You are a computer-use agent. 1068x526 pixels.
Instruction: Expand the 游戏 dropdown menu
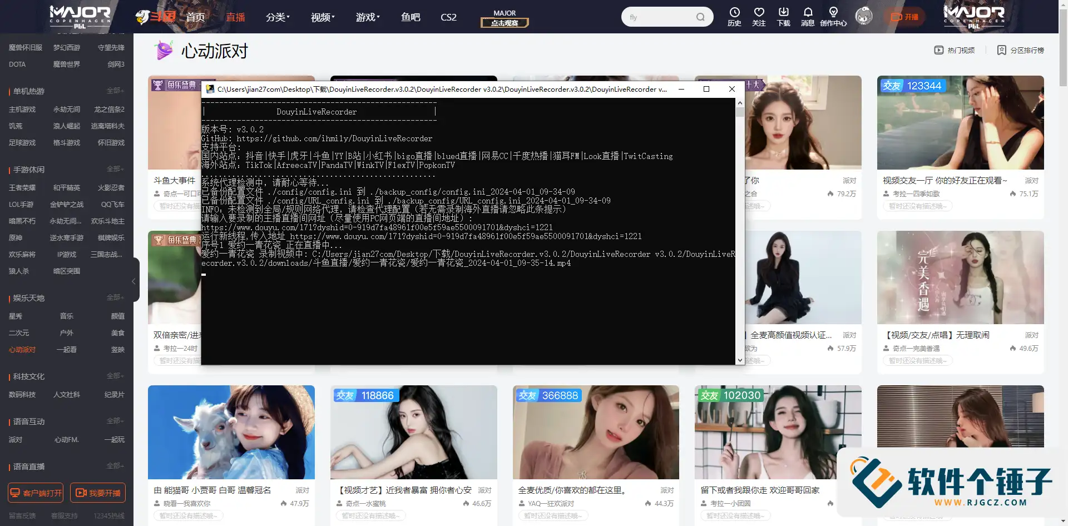(368, 17)
